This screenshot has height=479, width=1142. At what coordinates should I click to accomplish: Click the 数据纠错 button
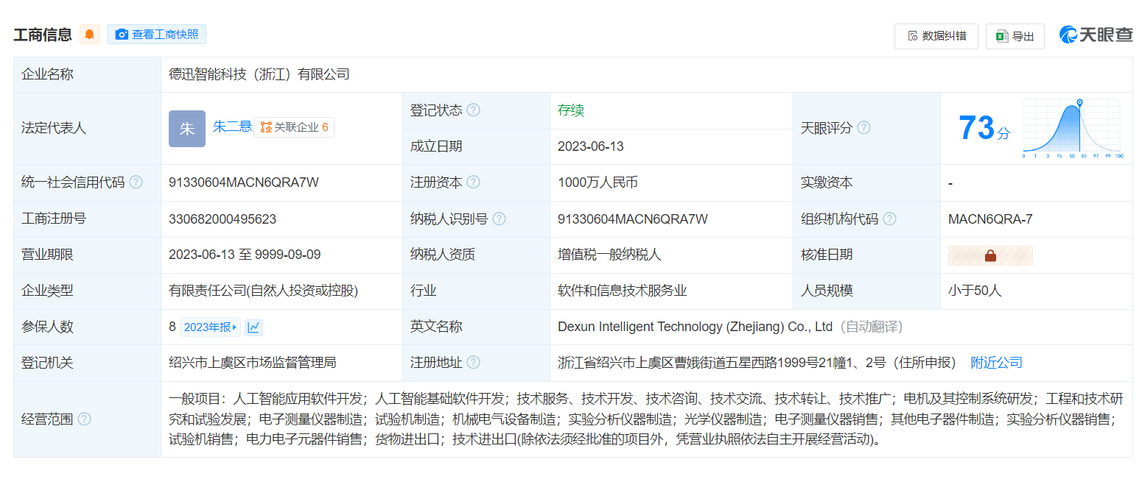tap(936, 36)
